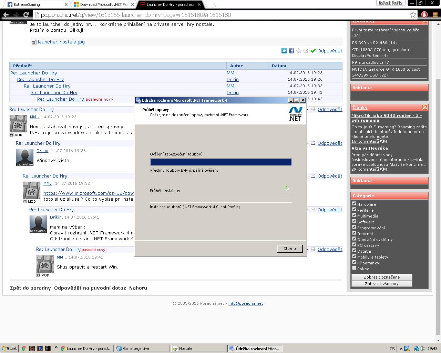Viewport: 441px width, 353px height.
Task: Follow the Zpět do poradny link
Action: 30,288
